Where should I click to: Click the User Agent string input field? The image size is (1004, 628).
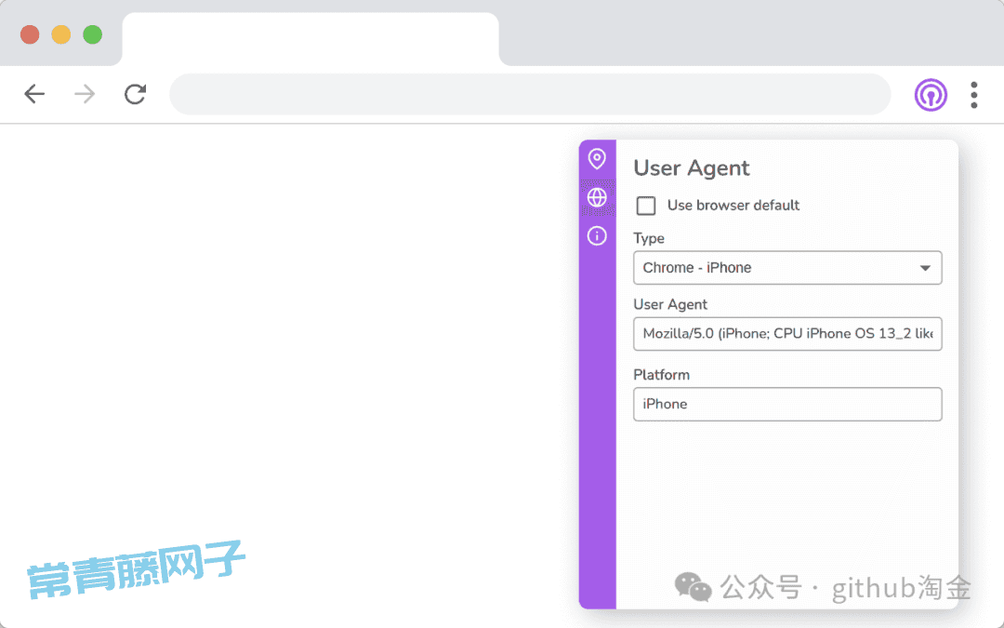787,334
